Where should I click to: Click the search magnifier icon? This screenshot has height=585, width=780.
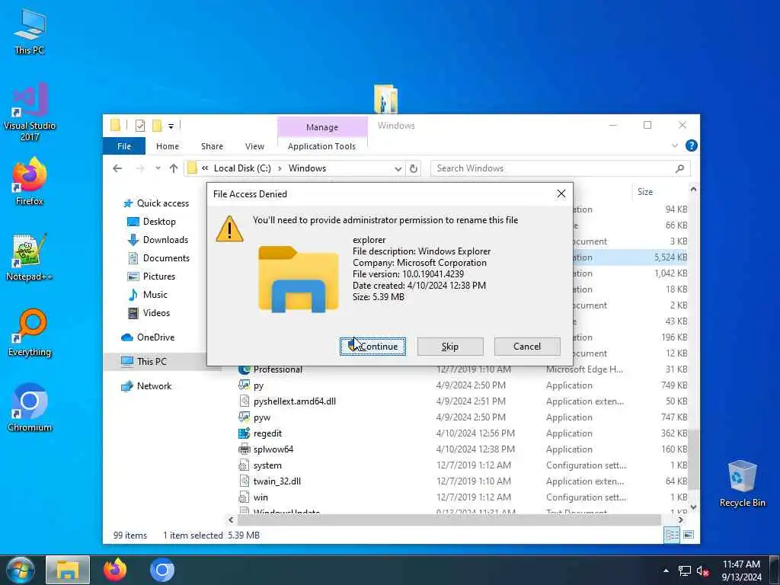[x=679, y=168]
